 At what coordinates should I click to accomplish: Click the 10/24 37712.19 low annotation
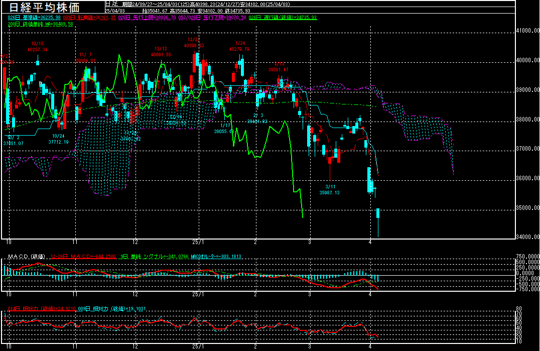coord(59,139)
